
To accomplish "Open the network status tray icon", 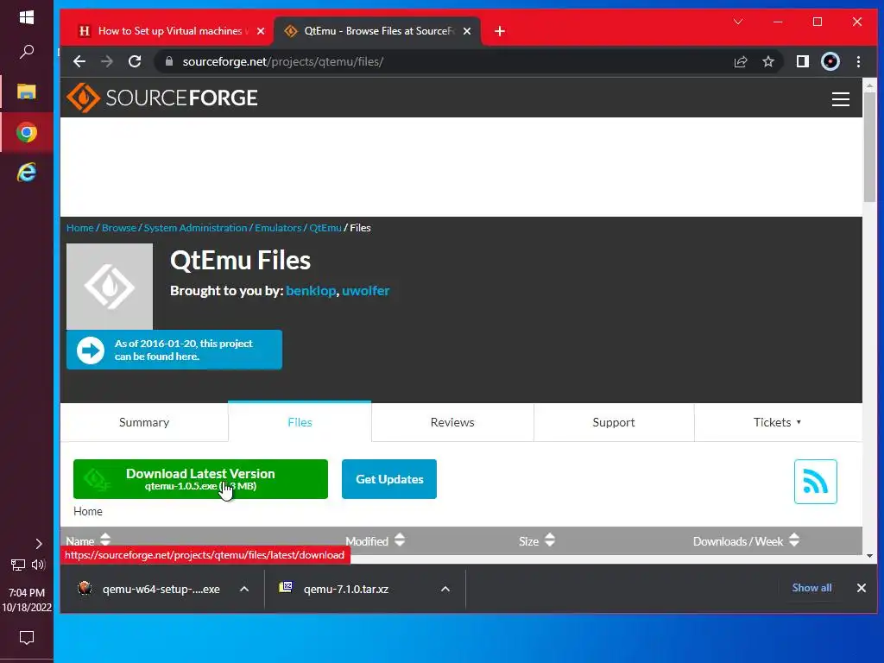I will coord(18,565).
